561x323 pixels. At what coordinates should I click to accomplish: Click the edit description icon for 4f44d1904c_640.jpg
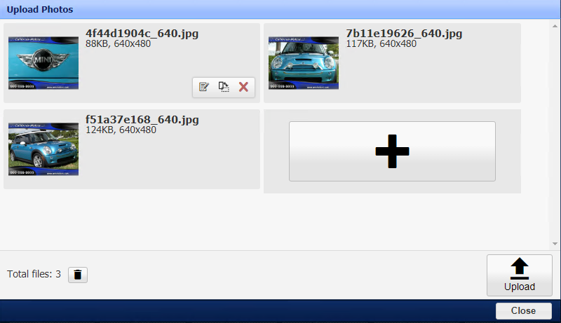[204, 87]
